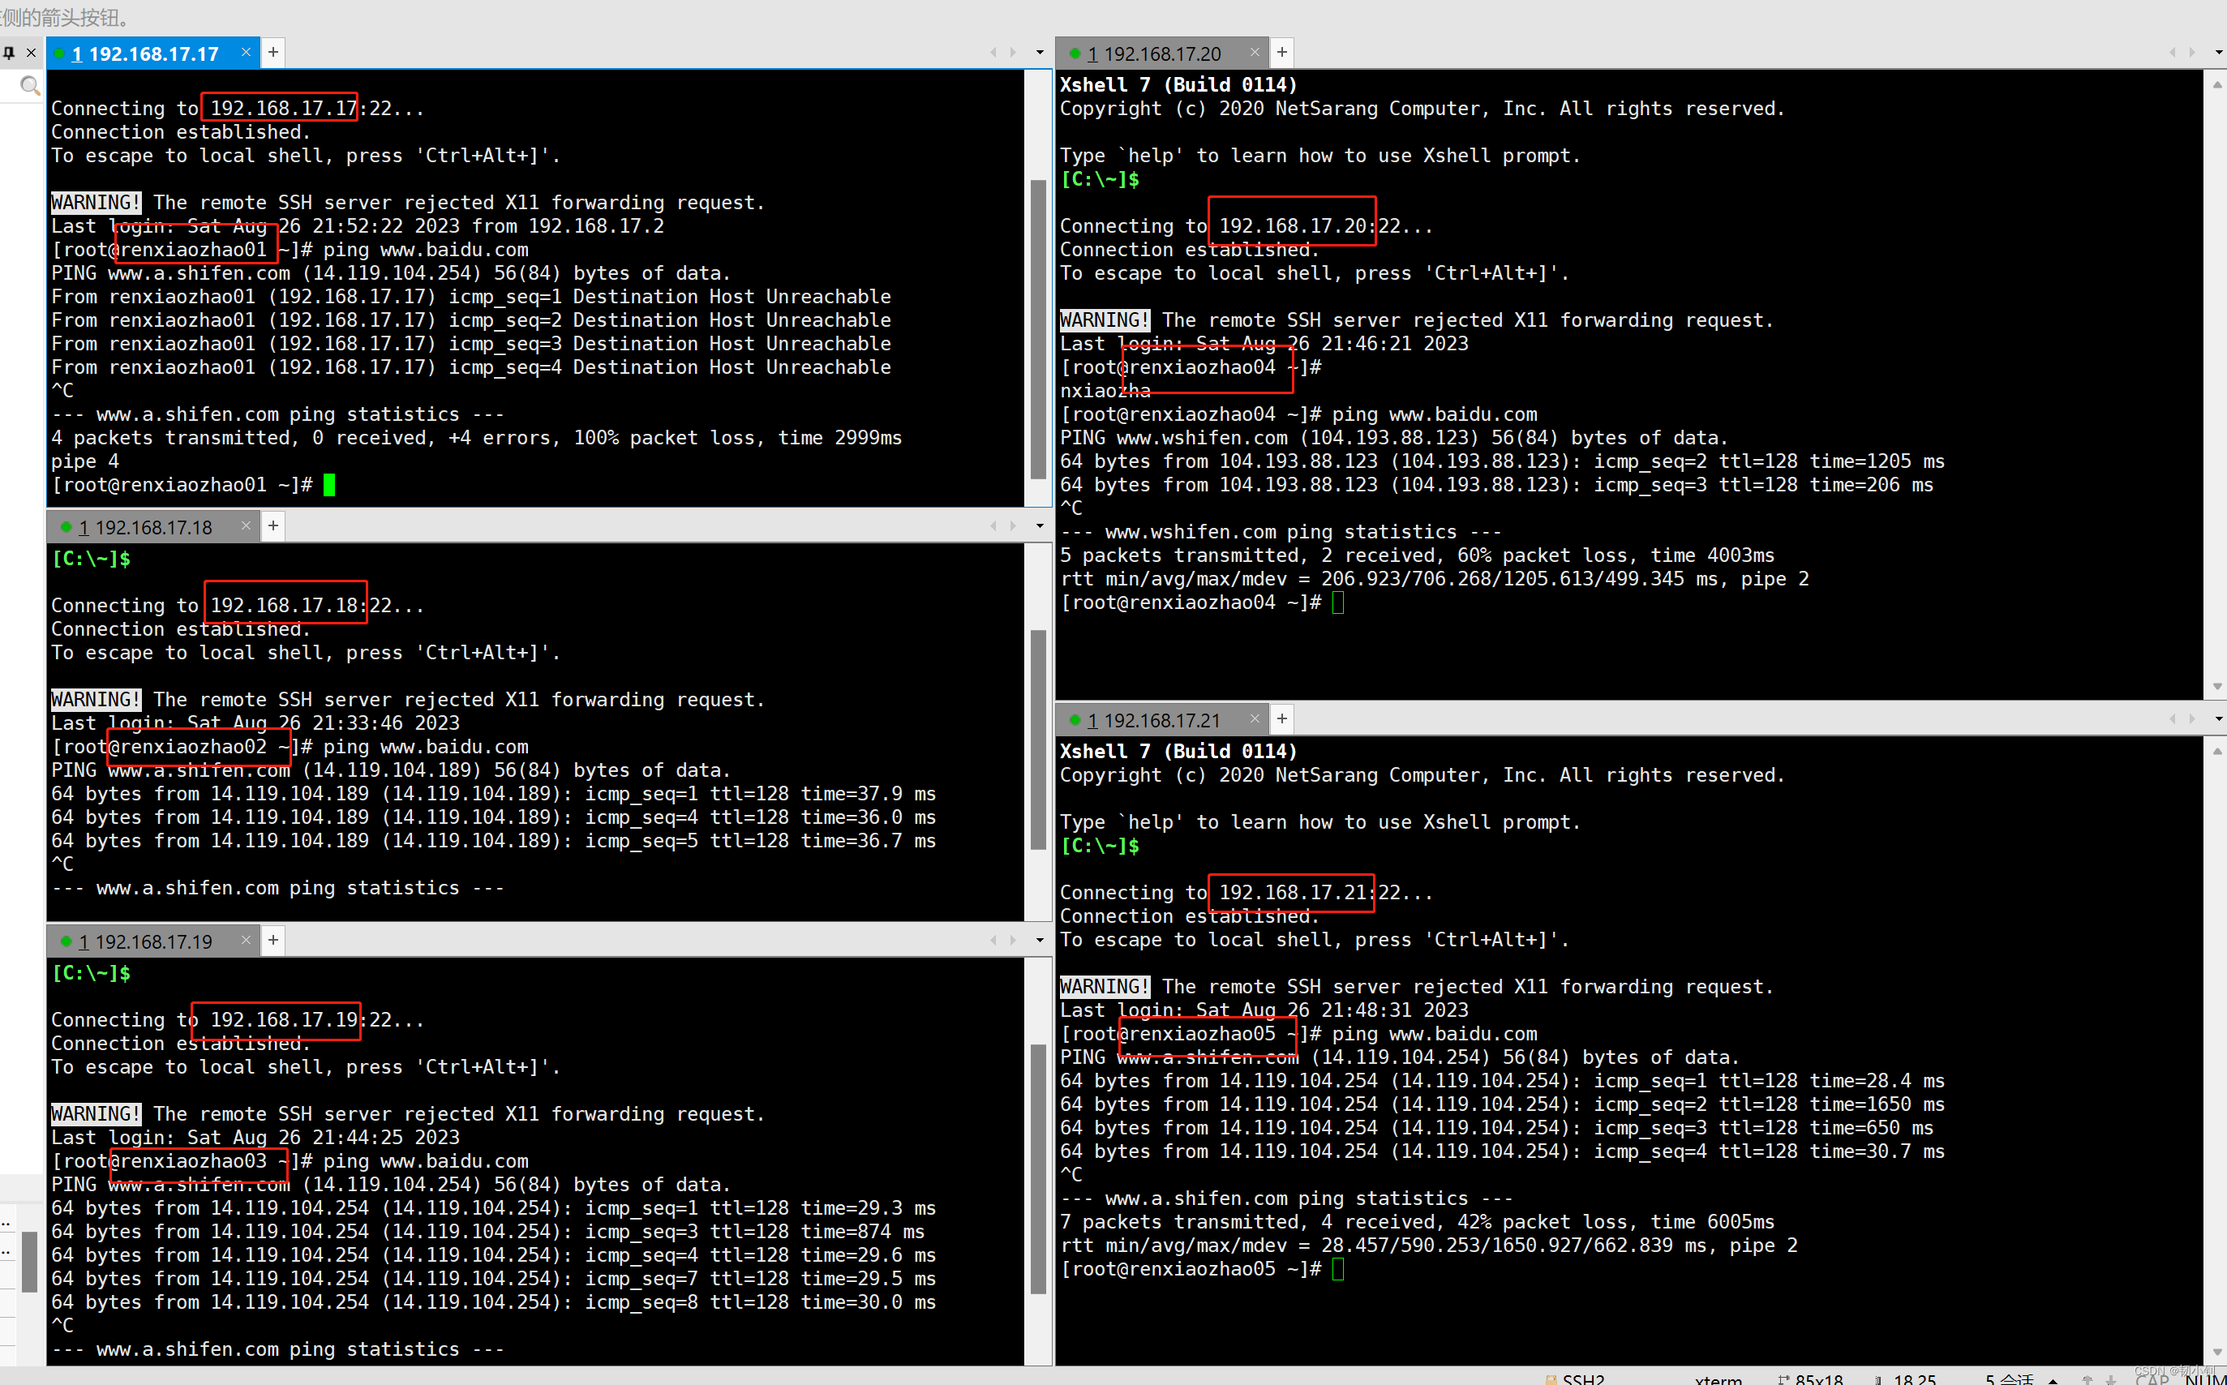This screenshot has width=2227, height=1385.
Task: Open tab list dropdown in 192.168.17.17 pane
Action: [1040, 54]
